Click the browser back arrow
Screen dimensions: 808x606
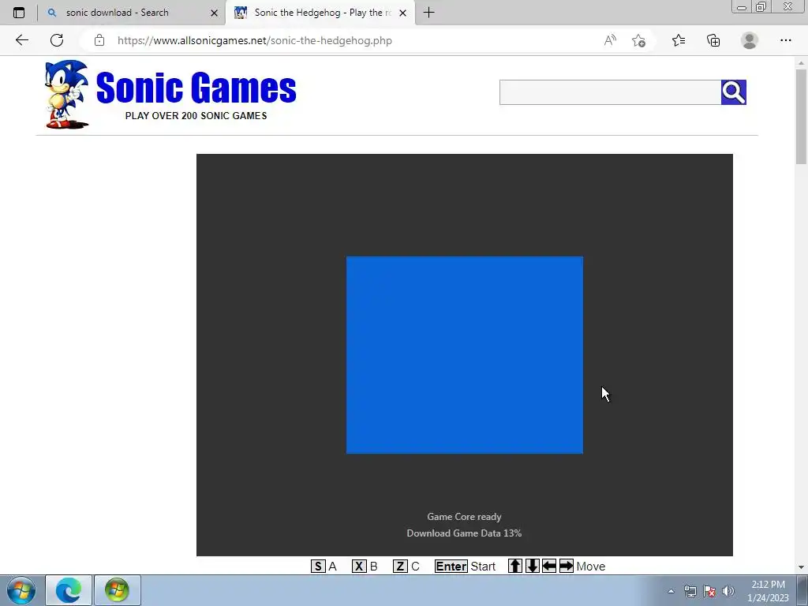21,40
